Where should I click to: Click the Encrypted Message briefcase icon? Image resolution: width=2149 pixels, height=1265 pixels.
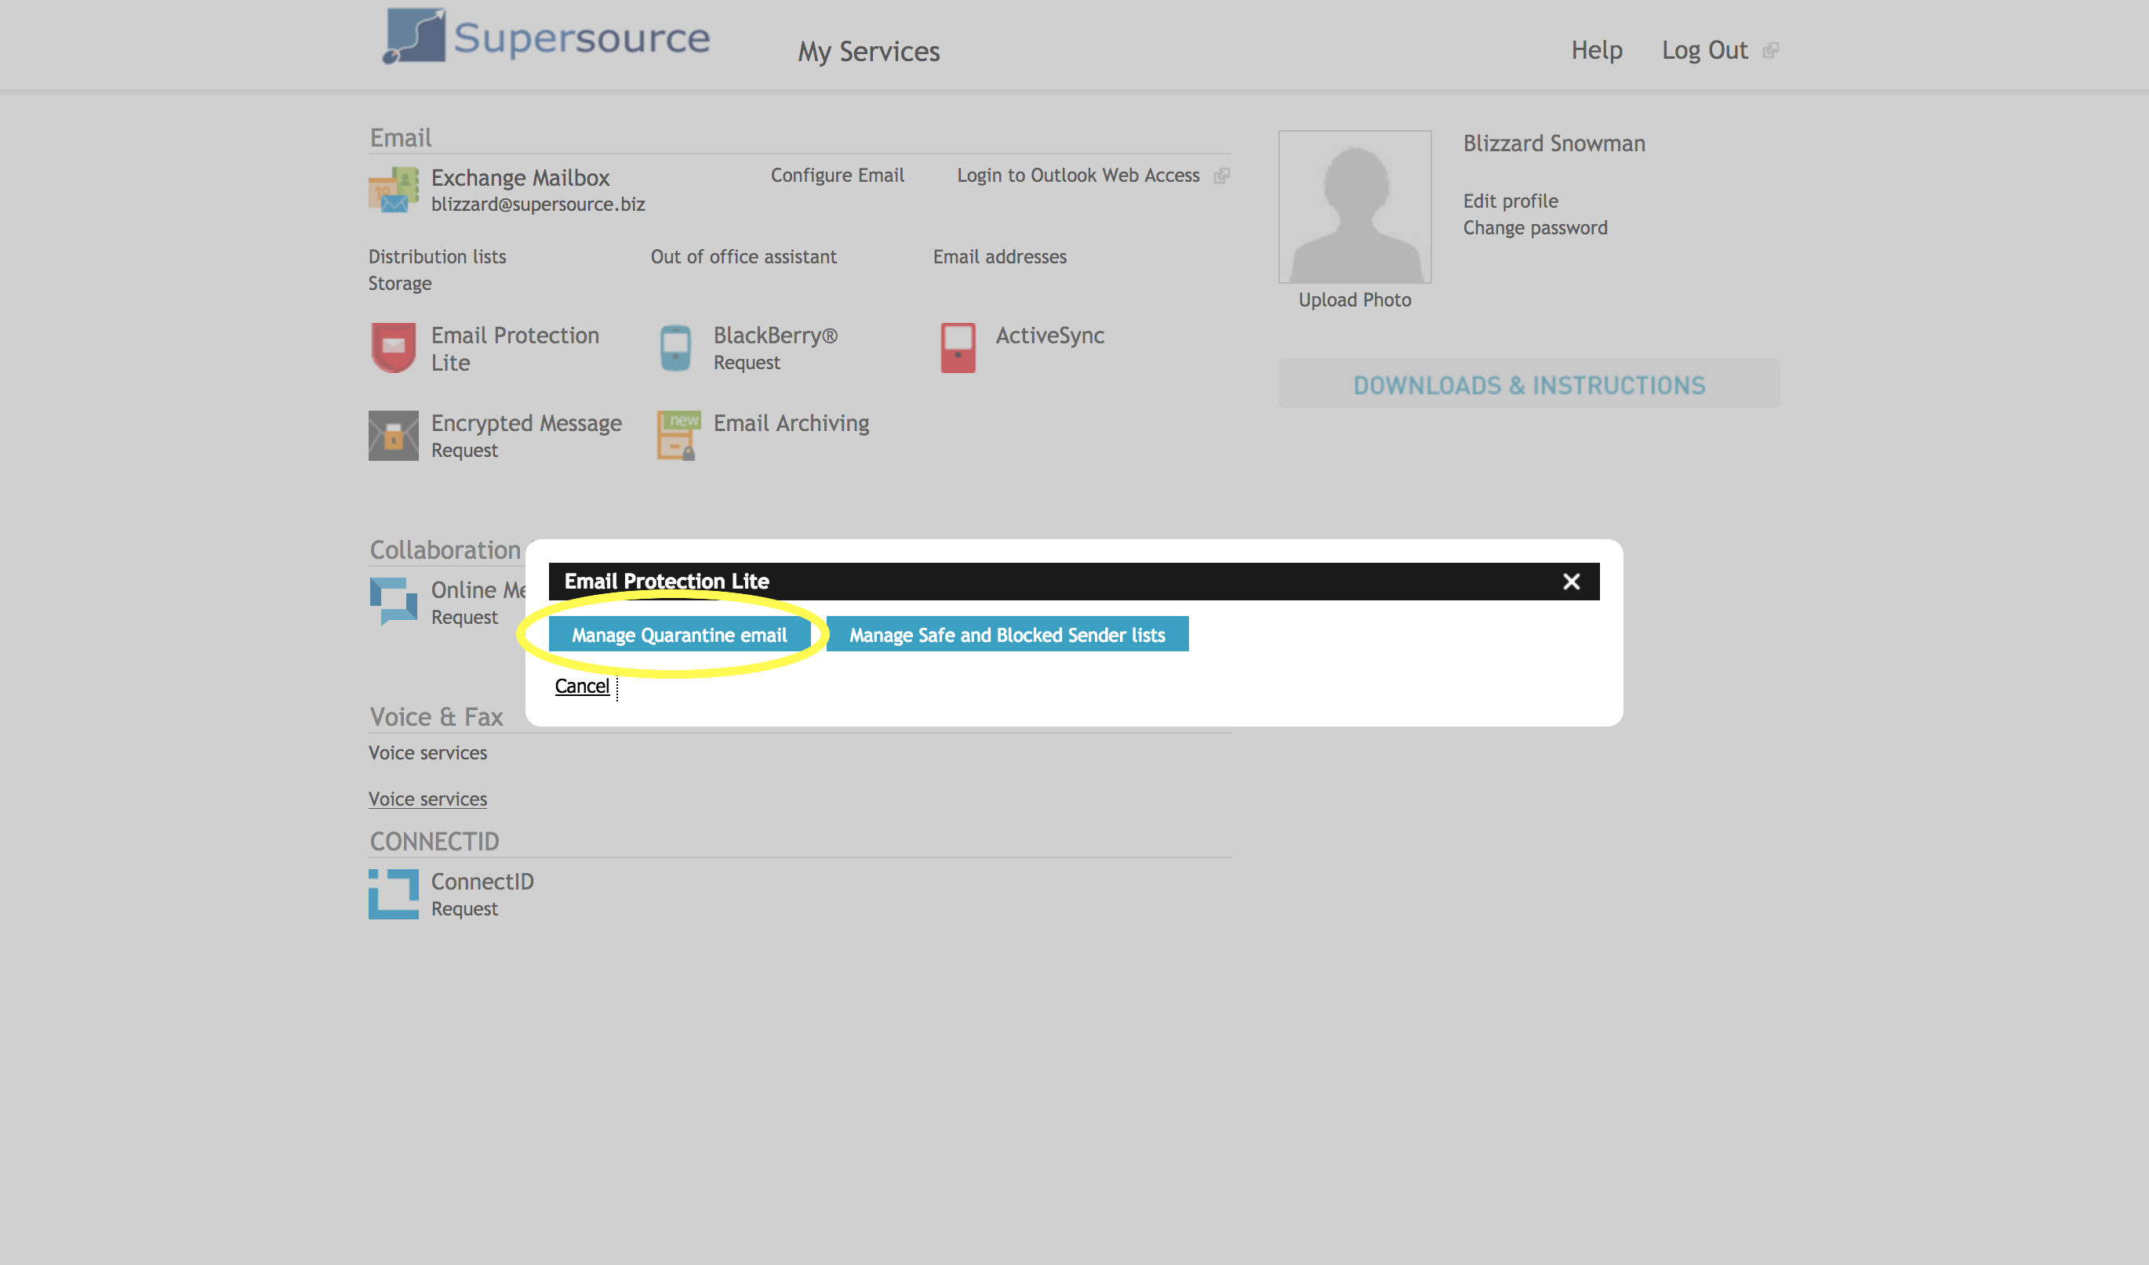coord(393,436)
